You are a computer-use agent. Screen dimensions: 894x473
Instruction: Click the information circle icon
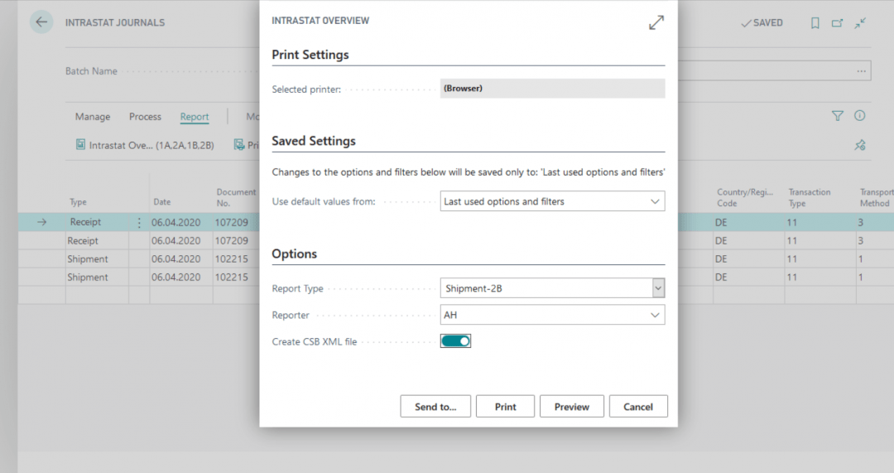[x=860, y=116]
